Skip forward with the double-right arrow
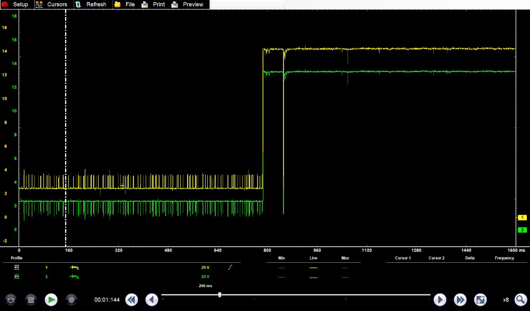 [x=460, y=300]
